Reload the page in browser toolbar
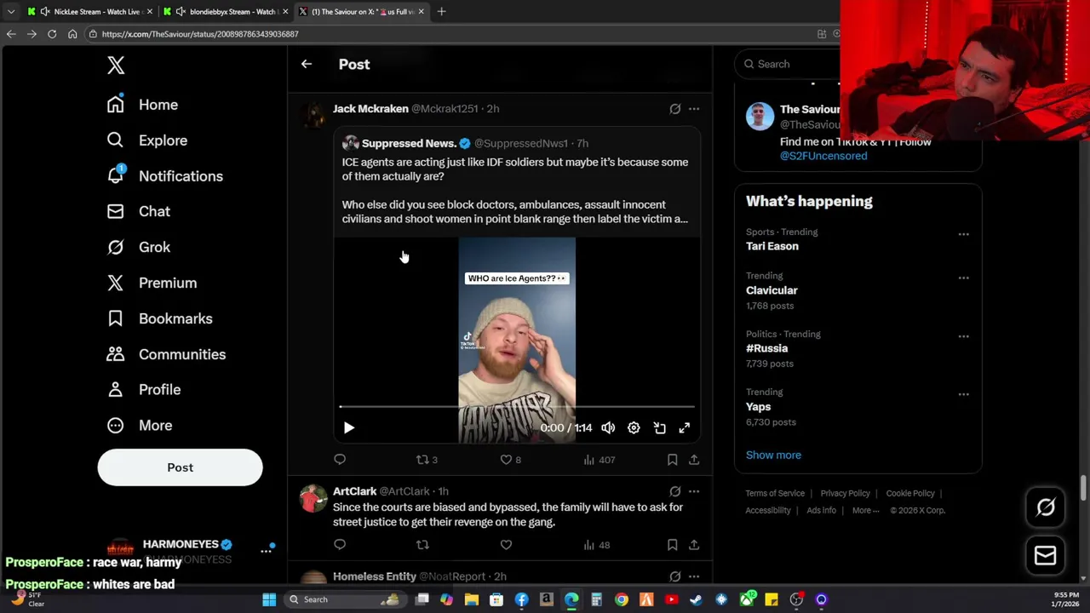The width and height of the screenshot is (1090, 613). point(52,34)
